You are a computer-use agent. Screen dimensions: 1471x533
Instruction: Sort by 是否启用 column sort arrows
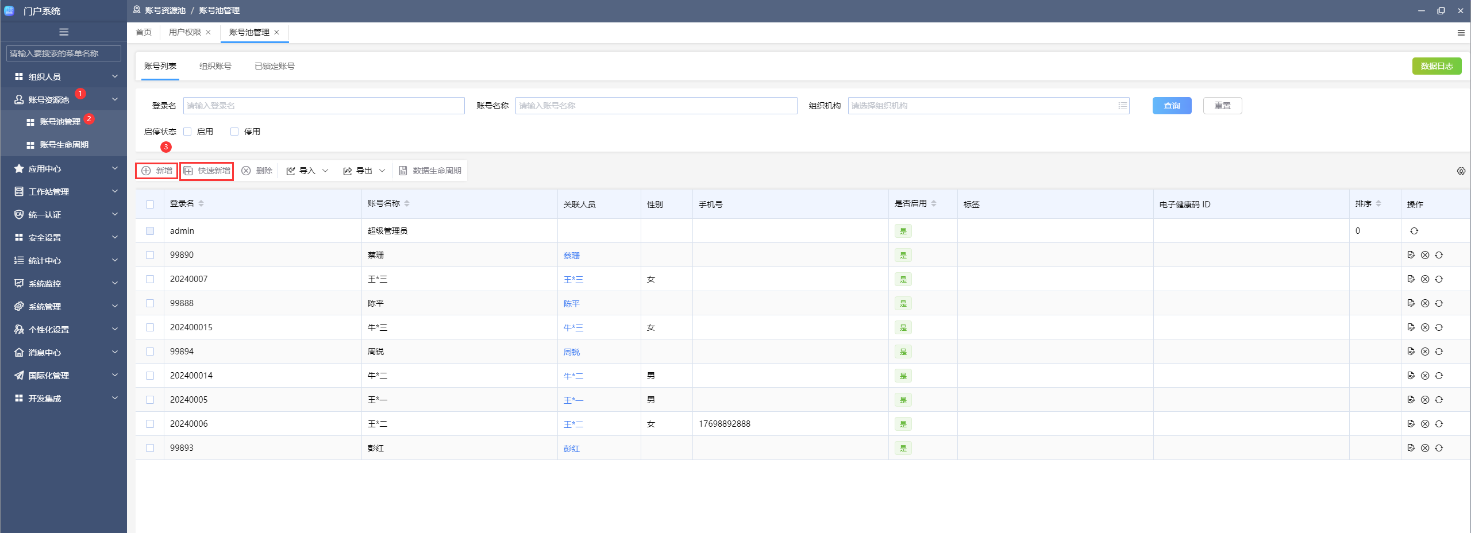tap(934, 203)
